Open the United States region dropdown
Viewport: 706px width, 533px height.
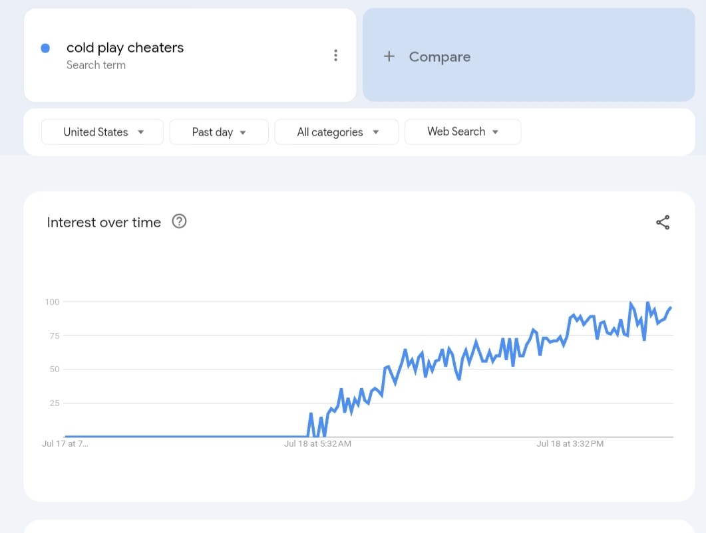(x=102, y=132)
